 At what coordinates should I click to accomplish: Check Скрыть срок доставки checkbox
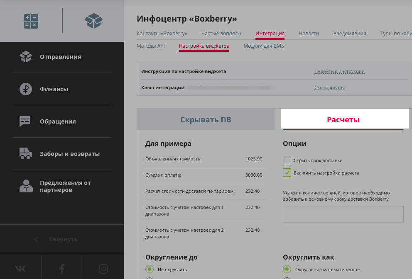click(x=287, y=160)
